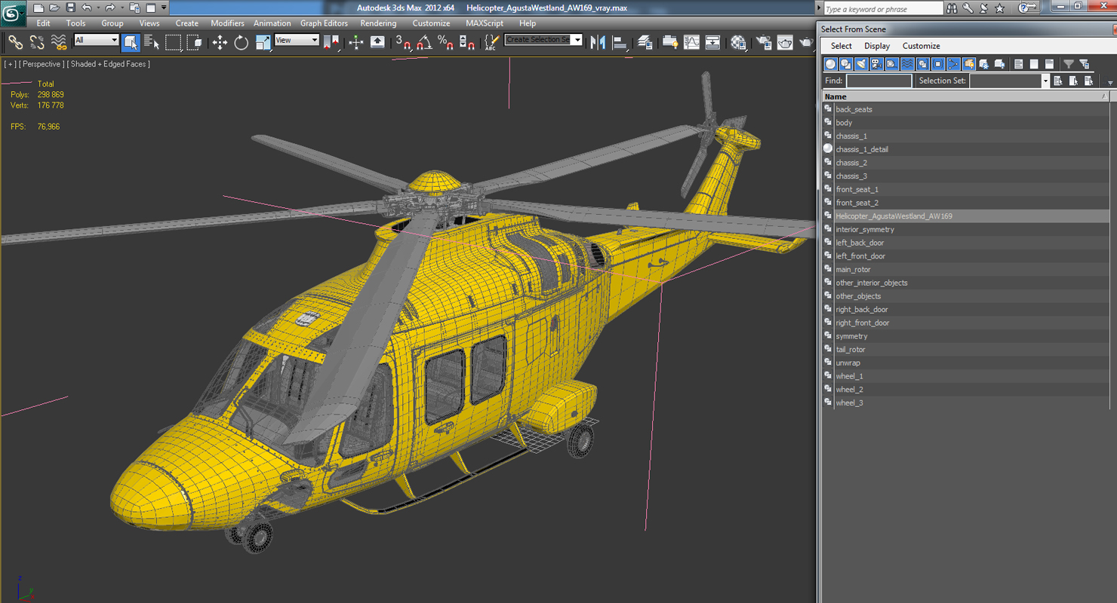Click the Mirror tool
The image size is (1117, 603).
(x=599, y=42)
